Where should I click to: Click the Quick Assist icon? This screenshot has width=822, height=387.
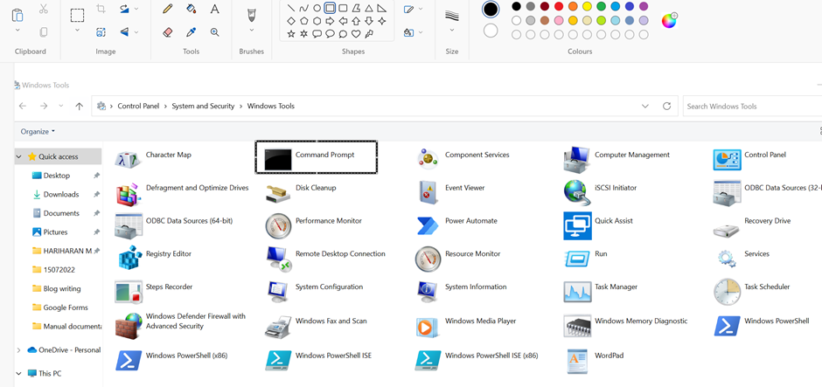(577, 225)
